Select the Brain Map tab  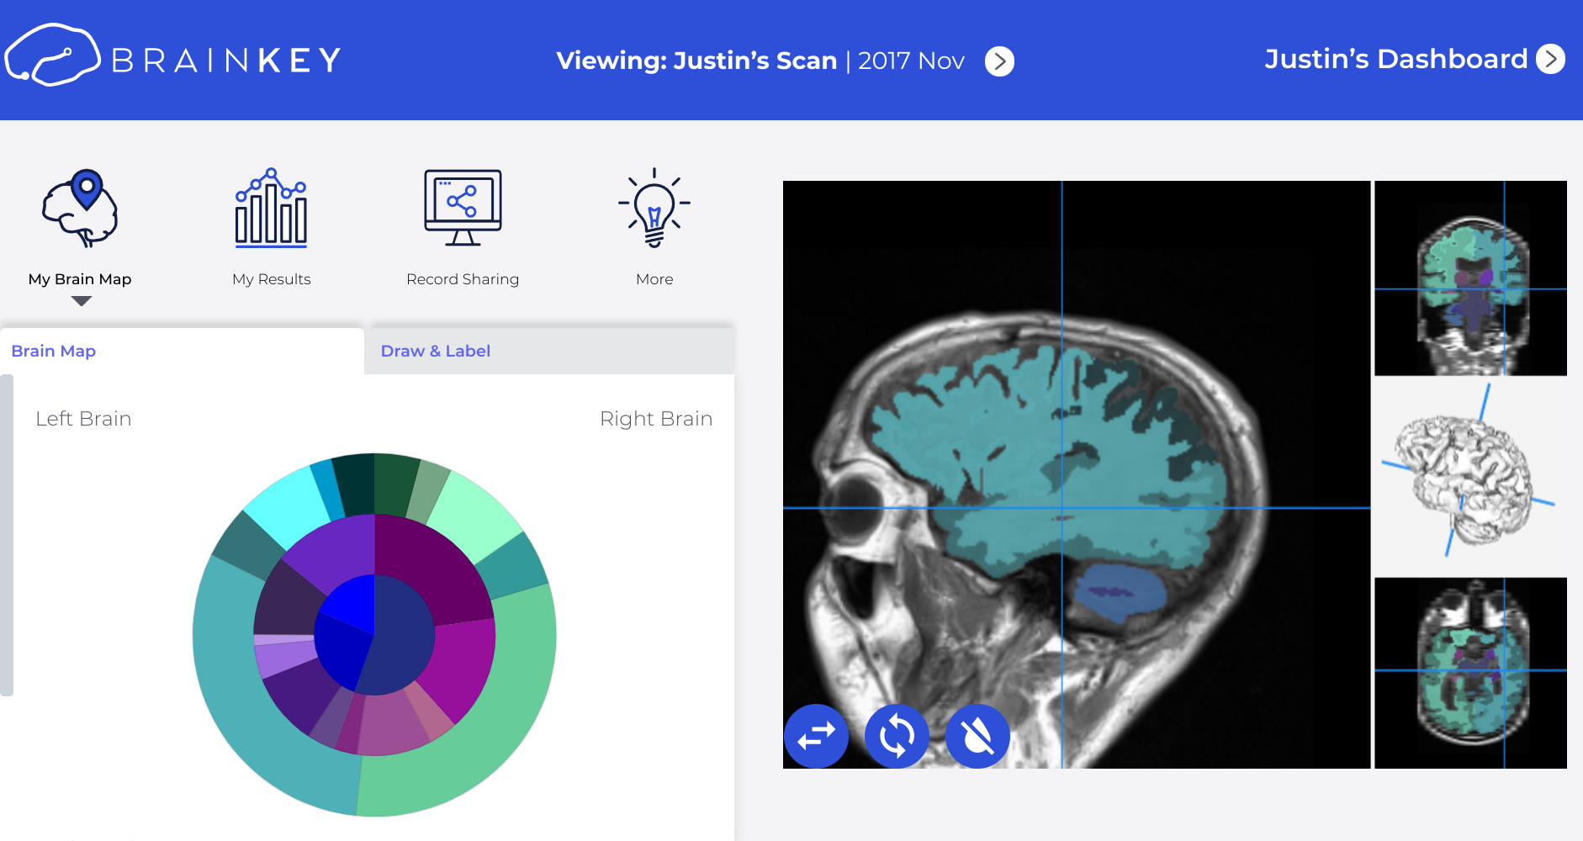pyautogui.click(x=53, y=351)
